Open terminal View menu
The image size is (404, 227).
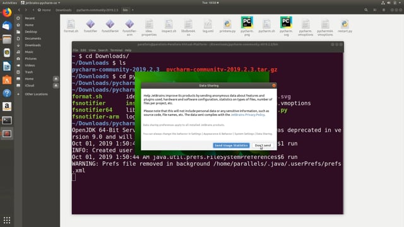click(x=92, y=50)
